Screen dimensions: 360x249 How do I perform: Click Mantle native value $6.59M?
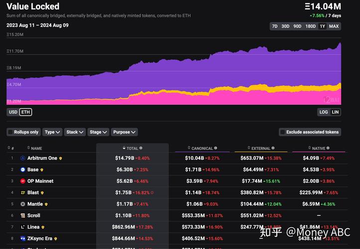311,204
